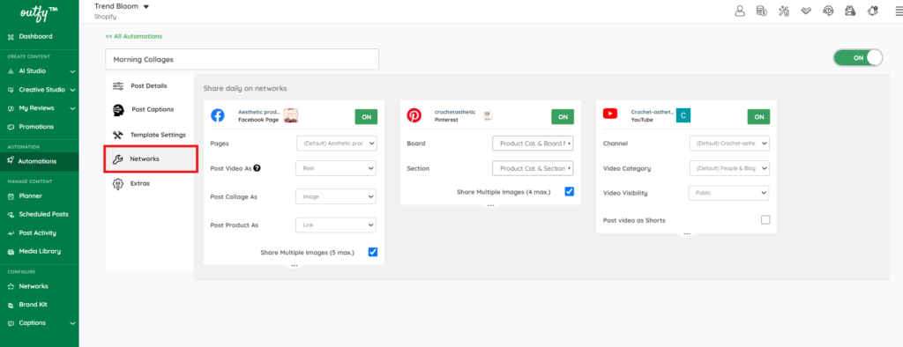Click the Planner calendar icon

11,196
